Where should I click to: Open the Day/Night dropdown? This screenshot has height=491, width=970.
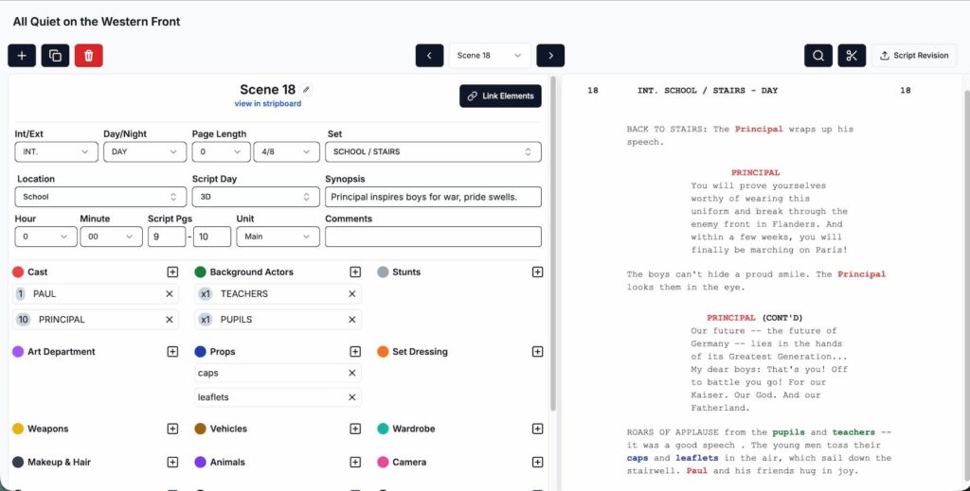pyautogui.click(x=144, y=151)
